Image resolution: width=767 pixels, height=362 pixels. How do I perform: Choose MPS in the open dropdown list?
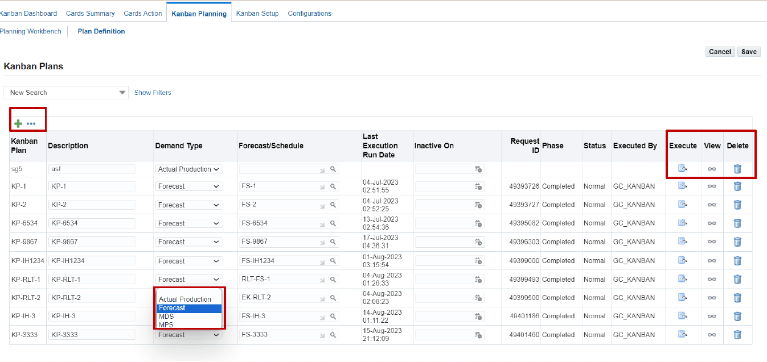coord(189,325)
